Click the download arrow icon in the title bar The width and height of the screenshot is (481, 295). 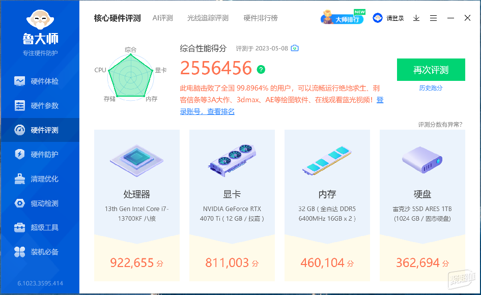click(416, 18)
